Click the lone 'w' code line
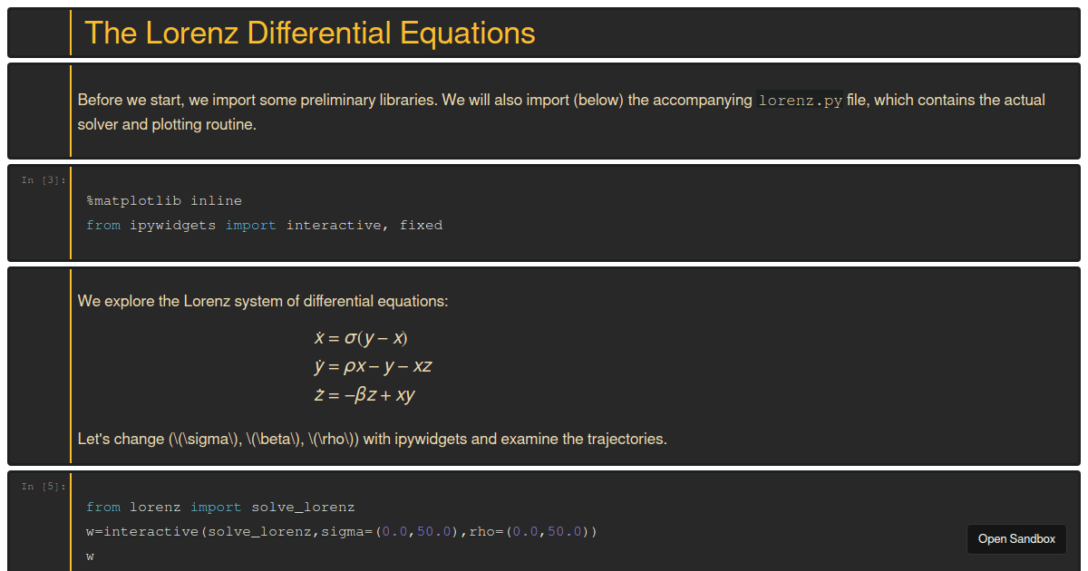 click(91, 556)
